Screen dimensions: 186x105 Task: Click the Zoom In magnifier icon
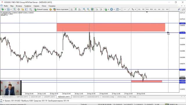point(84,9)
